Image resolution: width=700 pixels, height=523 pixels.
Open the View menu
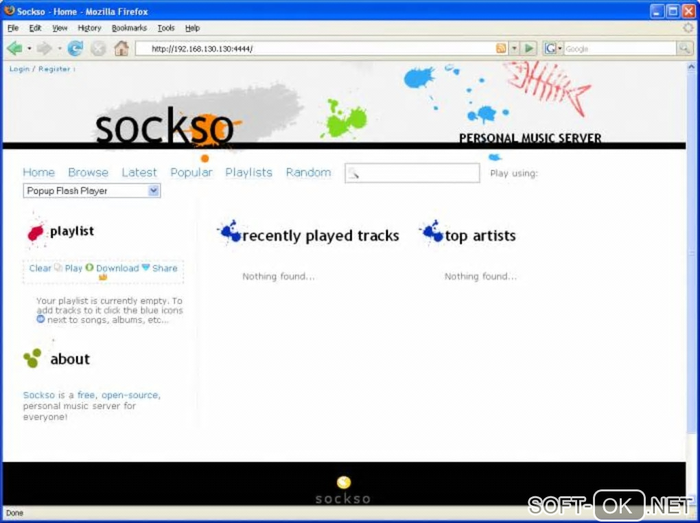[60, 28]
